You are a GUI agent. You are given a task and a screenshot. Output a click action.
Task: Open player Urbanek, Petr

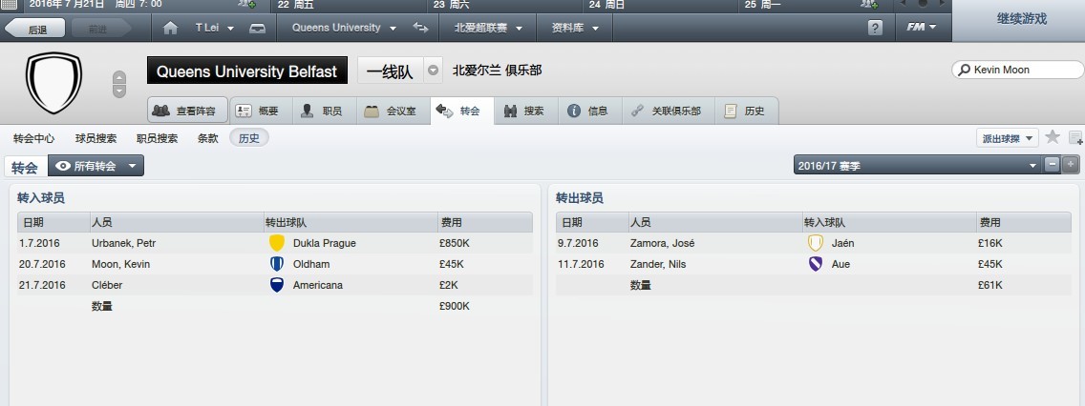124,243
